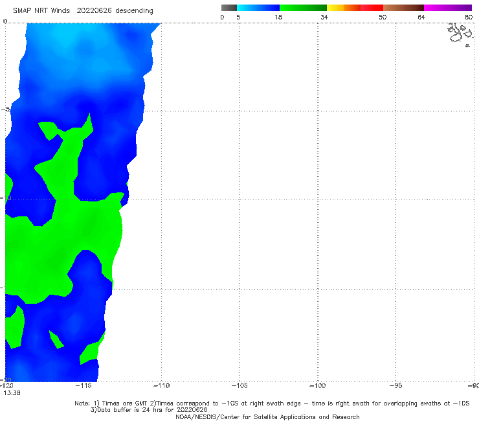Click the '34' scale label
Image resolution: width=479 pixels, height=421 pixels.
coord(324,17)
